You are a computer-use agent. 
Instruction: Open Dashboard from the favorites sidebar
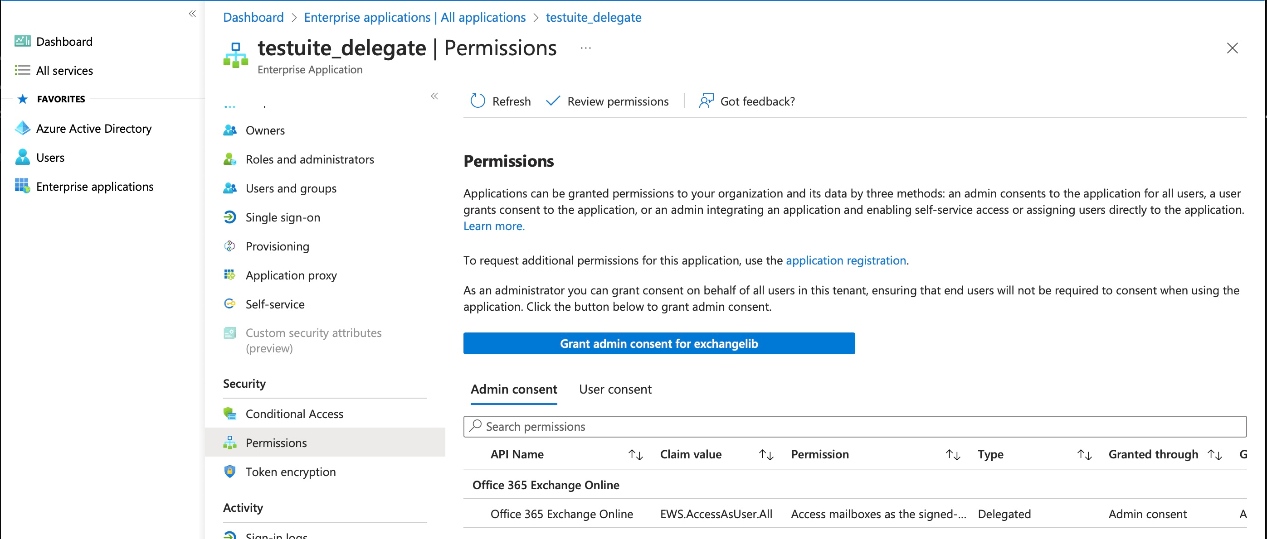(x=64, y=41)
